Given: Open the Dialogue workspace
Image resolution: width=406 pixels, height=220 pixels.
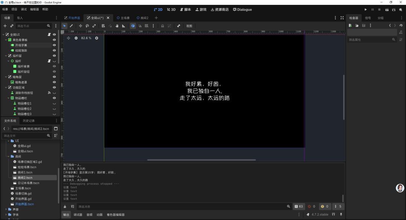Looking at the screenshot, I should click(x=242, y=9).
